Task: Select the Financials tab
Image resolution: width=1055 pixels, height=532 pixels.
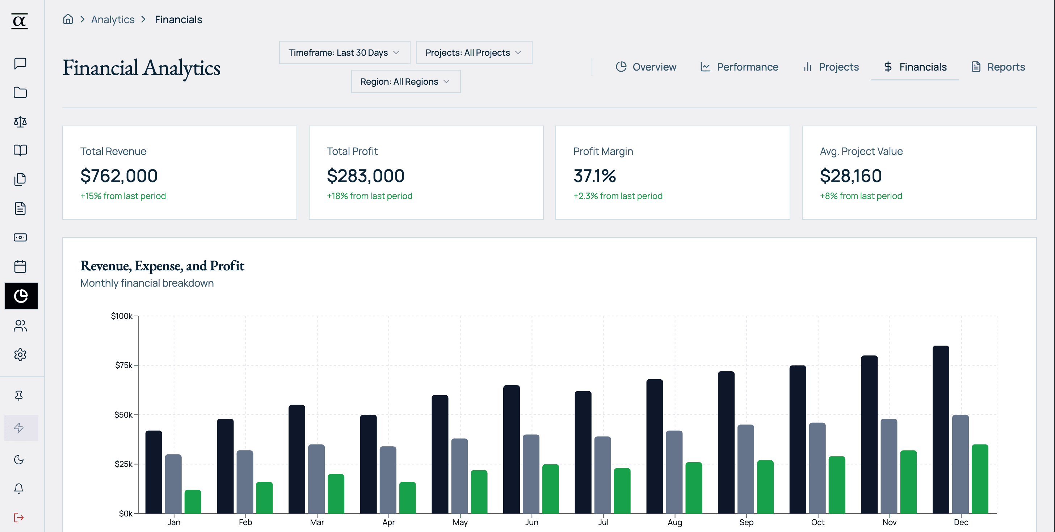Action: tap(915, 67)
